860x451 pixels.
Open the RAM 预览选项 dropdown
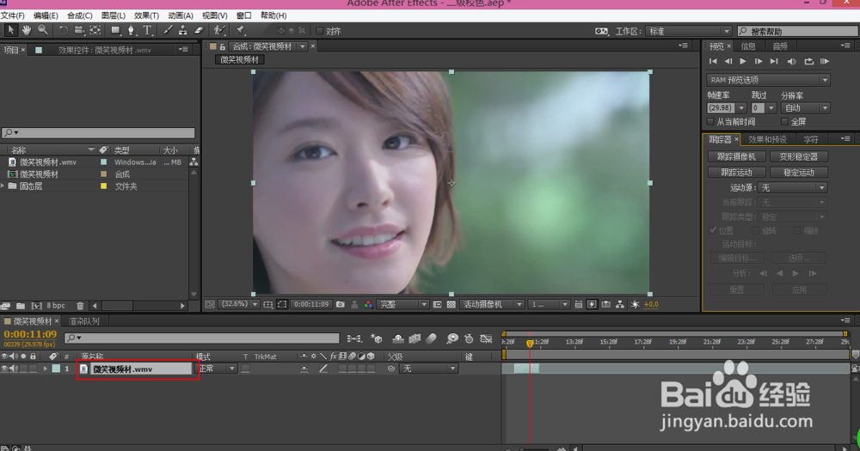point(768,80)
